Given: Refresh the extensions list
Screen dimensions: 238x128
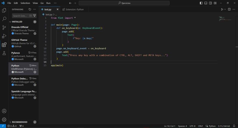Looking at the screenshot, I should pos(30,10).
